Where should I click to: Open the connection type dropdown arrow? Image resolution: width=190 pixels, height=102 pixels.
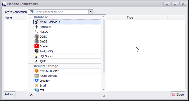(90, 12)
